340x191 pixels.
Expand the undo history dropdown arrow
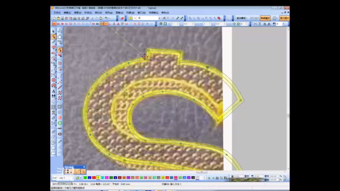click(109, 19)
